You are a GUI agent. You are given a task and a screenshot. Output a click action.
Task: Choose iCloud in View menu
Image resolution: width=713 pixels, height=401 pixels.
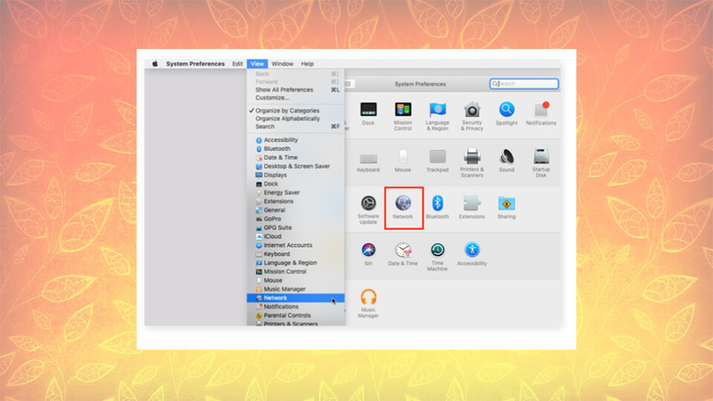tap(296, 236)
